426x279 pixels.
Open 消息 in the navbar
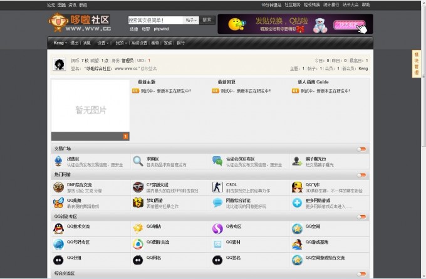[x=86, y=43]
